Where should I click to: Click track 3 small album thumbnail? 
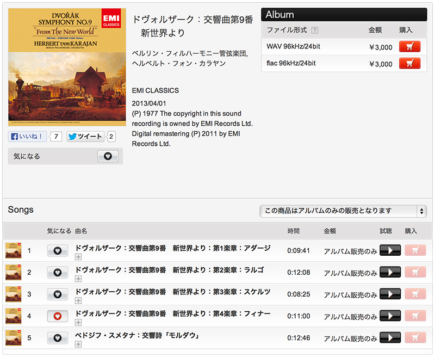(x=13, y=294)
